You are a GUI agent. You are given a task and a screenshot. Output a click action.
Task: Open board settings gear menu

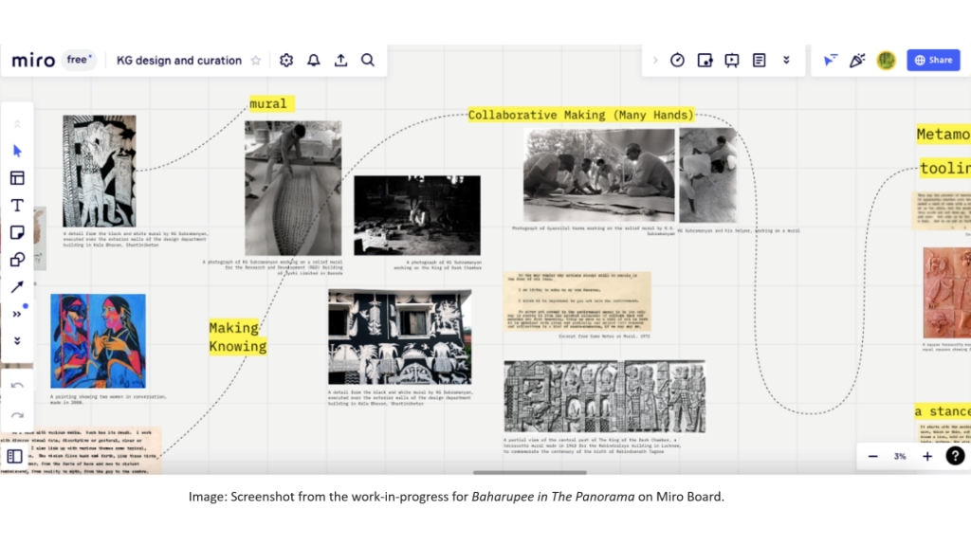point(286,61)
